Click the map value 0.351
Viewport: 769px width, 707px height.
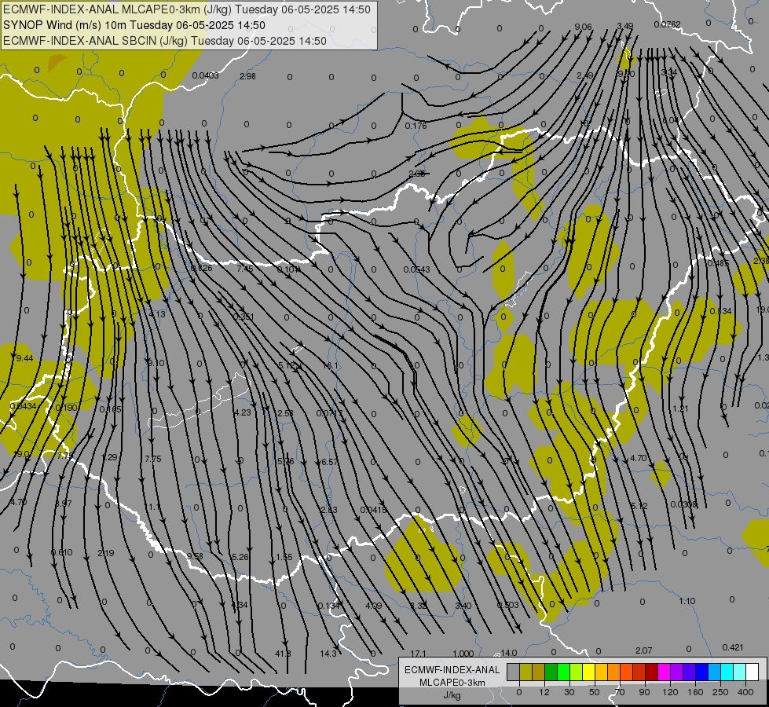244,317
